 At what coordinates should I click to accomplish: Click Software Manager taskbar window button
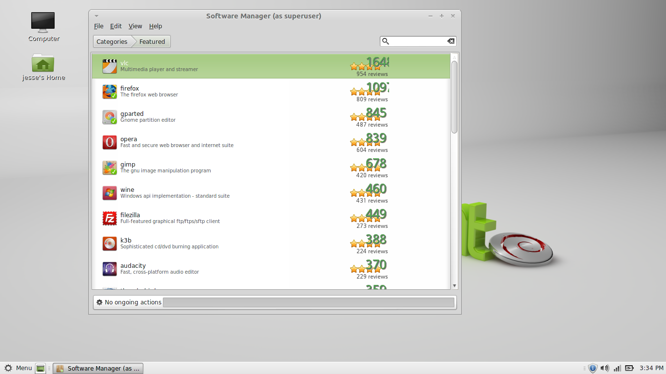click(98, 369)
